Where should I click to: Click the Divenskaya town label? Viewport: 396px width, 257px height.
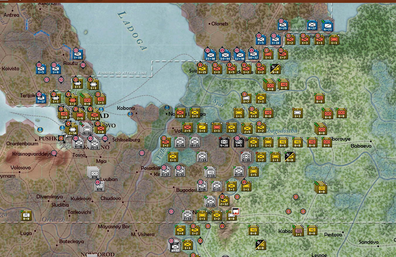[50, 197]
